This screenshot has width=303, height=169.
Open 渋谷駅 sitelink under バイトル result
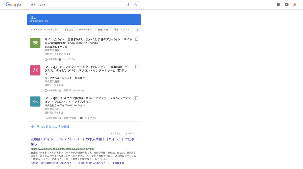[x=34, y=163]
